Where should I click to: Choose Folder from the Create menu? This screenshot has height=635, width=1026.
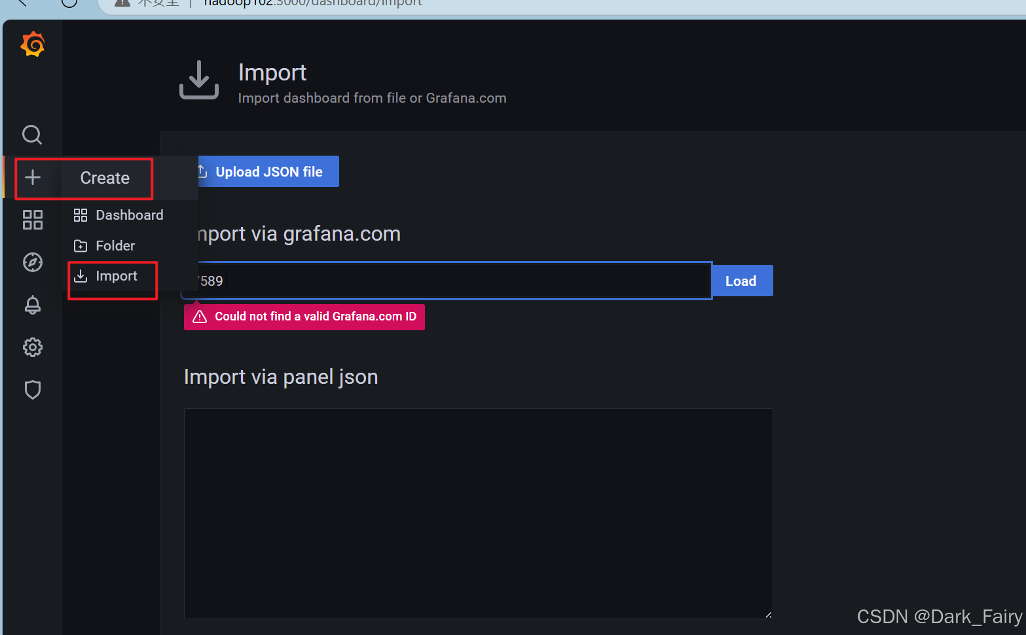click(104, 246)
